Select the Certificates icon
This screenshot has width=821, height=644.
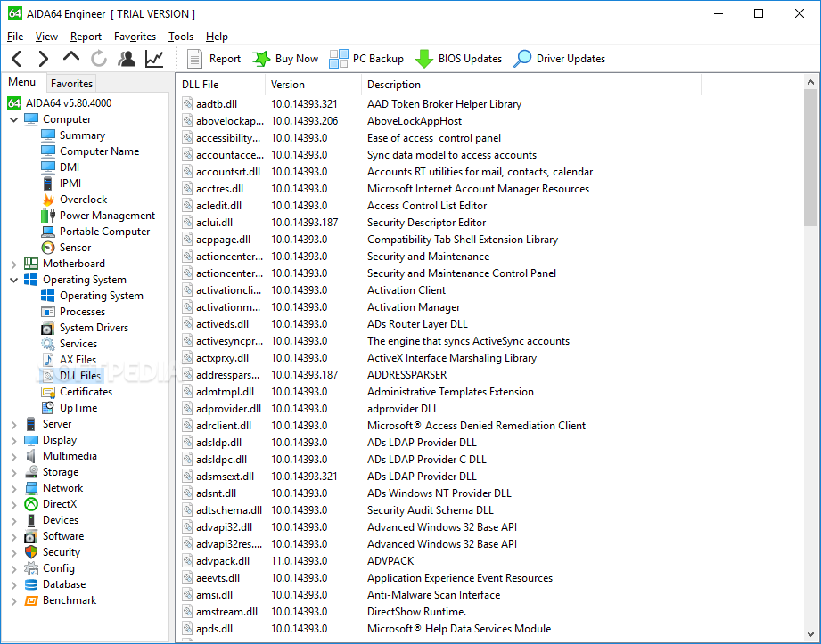pos(47,392)
